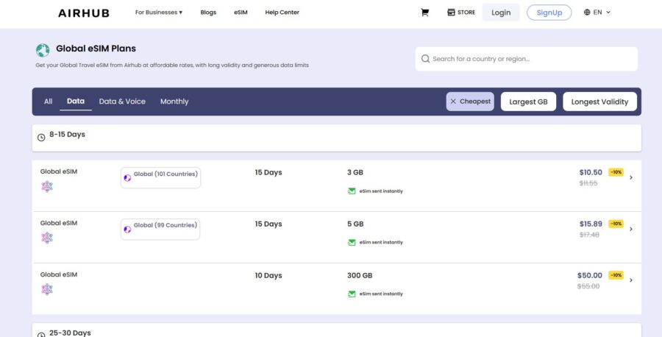Open the eSIM menu item
Screen dimensions: 662x337
click(241, 13)
